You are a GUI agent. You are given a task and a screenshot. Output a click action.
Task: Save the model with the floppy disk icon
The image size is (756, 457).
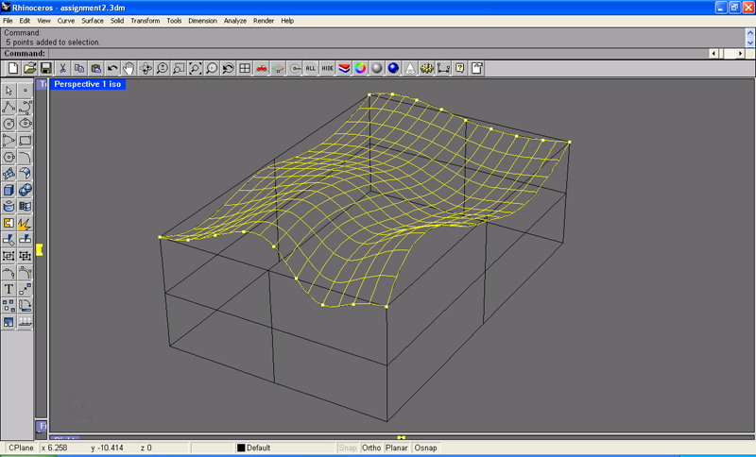pos(45,68)
